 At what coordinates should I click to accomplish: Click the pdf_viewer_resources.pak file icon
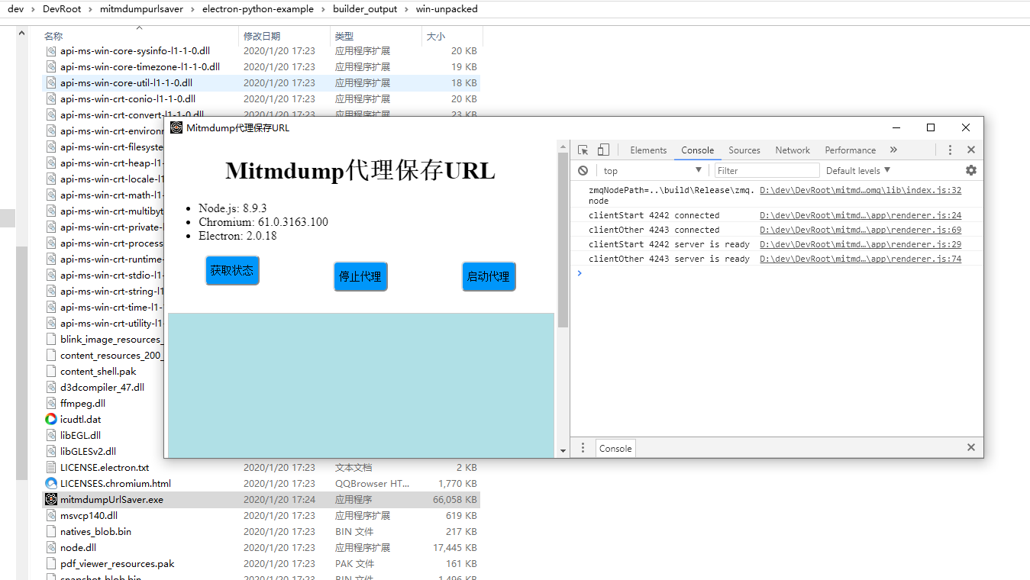click(x=51, y=563)
